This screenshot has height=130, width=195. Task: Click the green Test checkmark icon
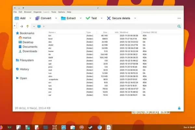(x=88, y=18)
